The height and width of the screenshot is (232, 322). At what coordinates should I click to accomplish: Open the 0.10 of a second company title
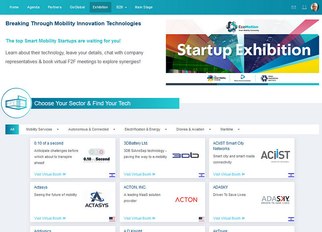pos(49,143)
